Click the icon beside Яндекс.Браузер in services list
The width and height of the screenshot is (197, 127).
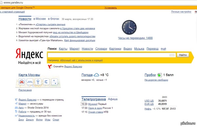click(16, 100)
